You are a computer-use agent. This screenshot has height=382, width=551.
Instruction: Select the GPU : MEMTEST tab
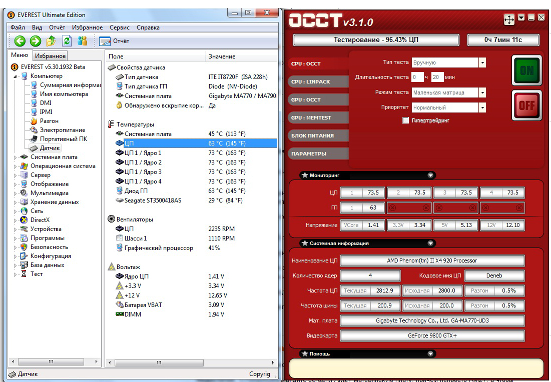click(x=318, y=117)
